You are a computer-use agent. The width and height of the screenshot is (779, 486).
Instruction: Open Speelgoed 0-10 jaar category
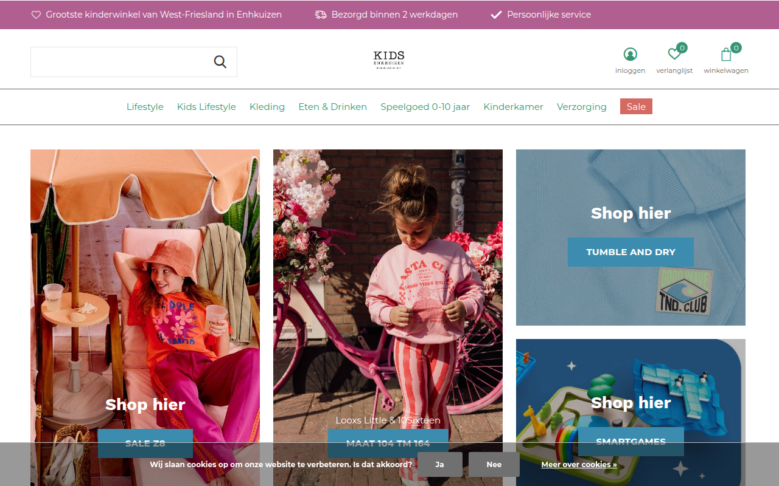[425, 107]
